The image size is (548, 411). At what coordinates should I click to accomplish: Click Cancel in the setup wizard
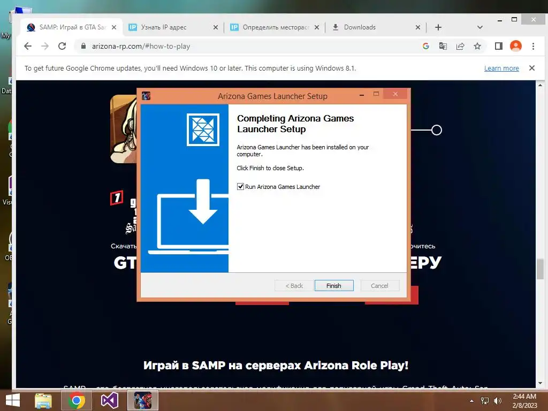pos(379,286)
